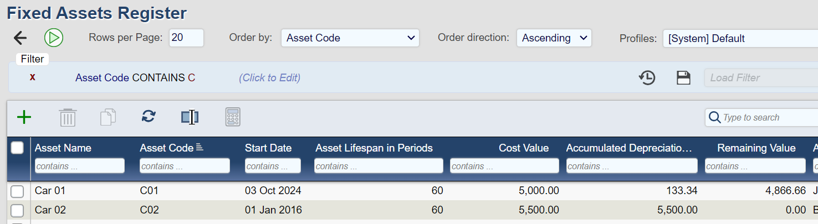
Task: Click the calculator icon in toolbar
Action: pos(233,117)
